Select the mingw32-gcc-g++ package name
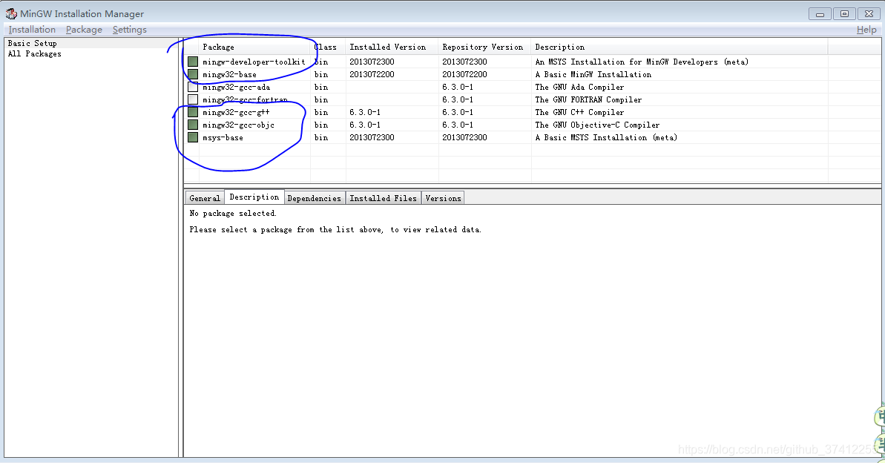The height and width of the screenshot is (463, 885). (x=236, y=112)
